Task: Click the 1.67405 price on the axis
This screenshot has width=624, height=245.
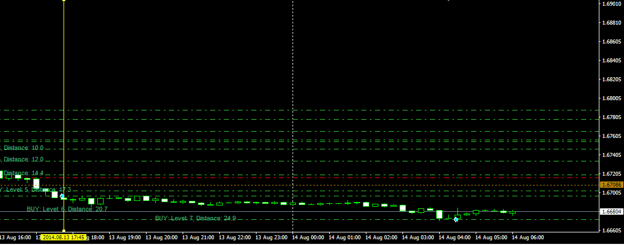Action: pos(612,155)
